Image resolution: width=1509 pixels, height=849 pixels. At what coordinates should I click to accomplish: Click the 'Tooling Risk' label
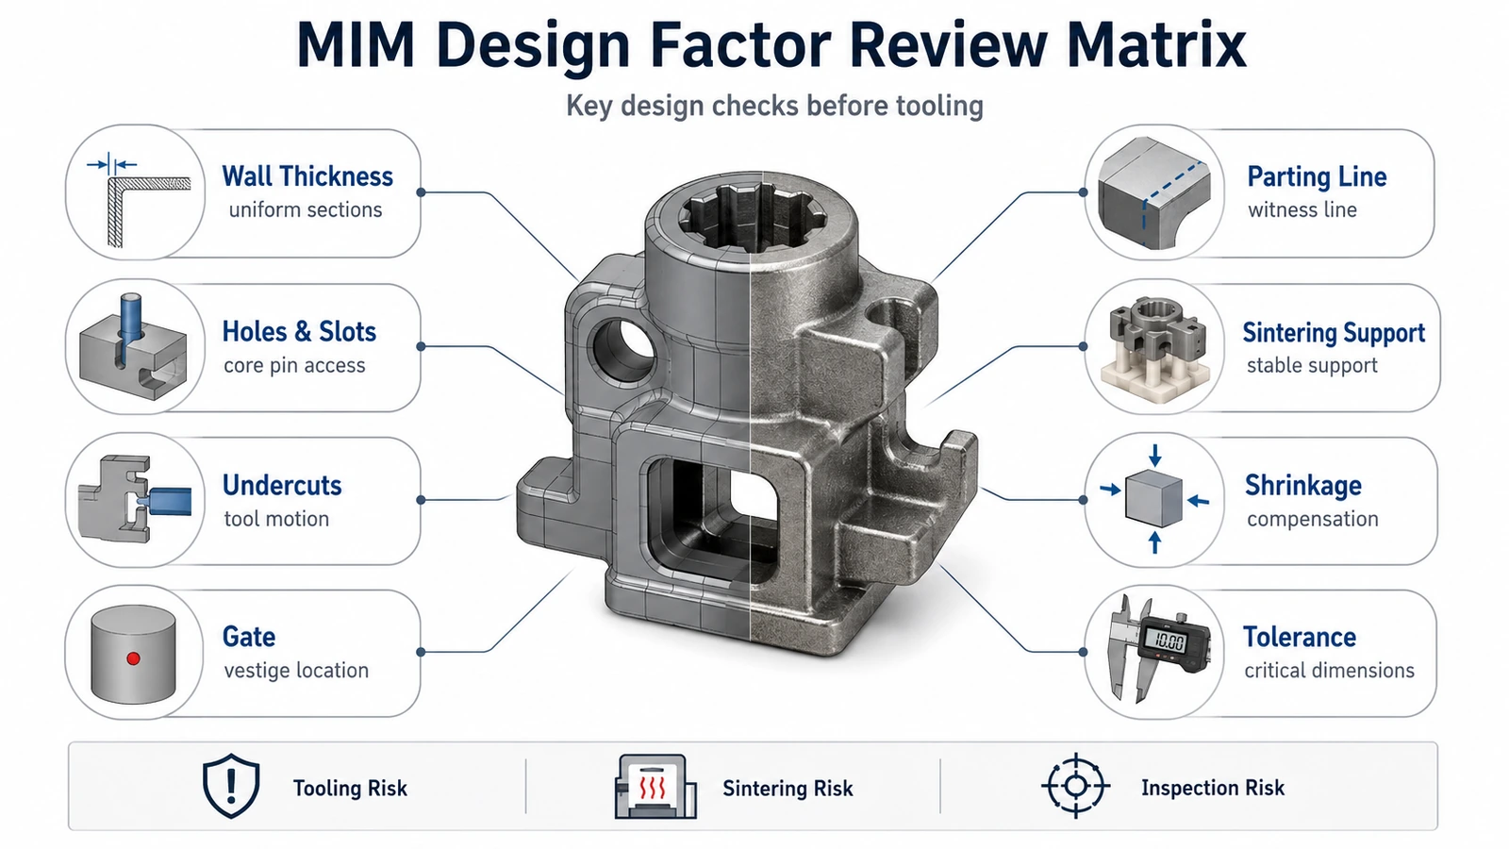coord(350,789)
